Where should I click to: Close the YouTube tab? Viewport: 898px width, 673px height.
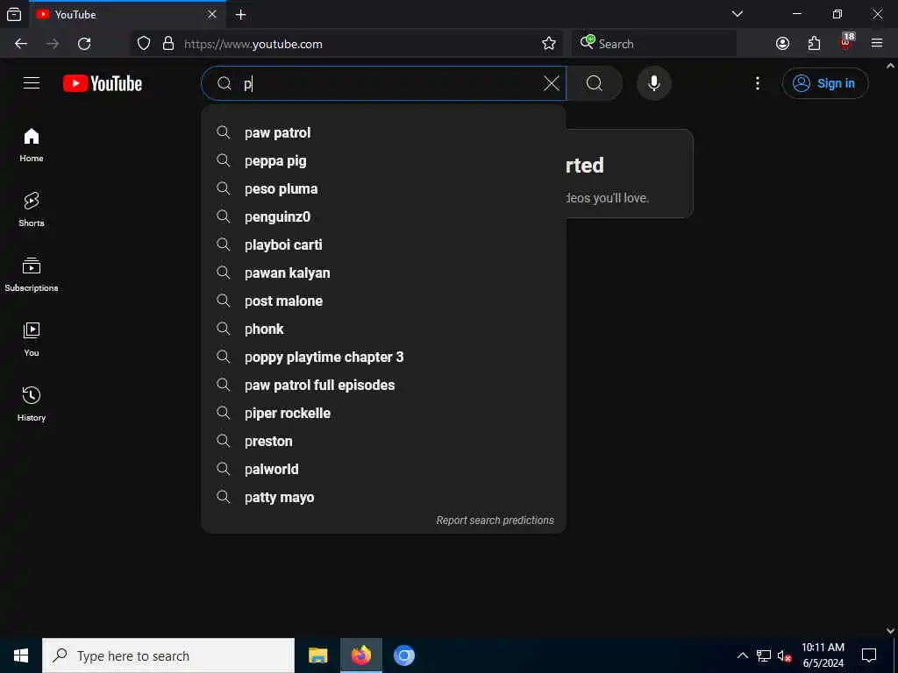[212, 14]
